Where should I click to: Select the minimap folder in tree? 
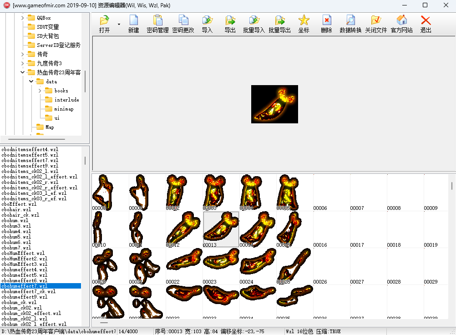point(64,109)
